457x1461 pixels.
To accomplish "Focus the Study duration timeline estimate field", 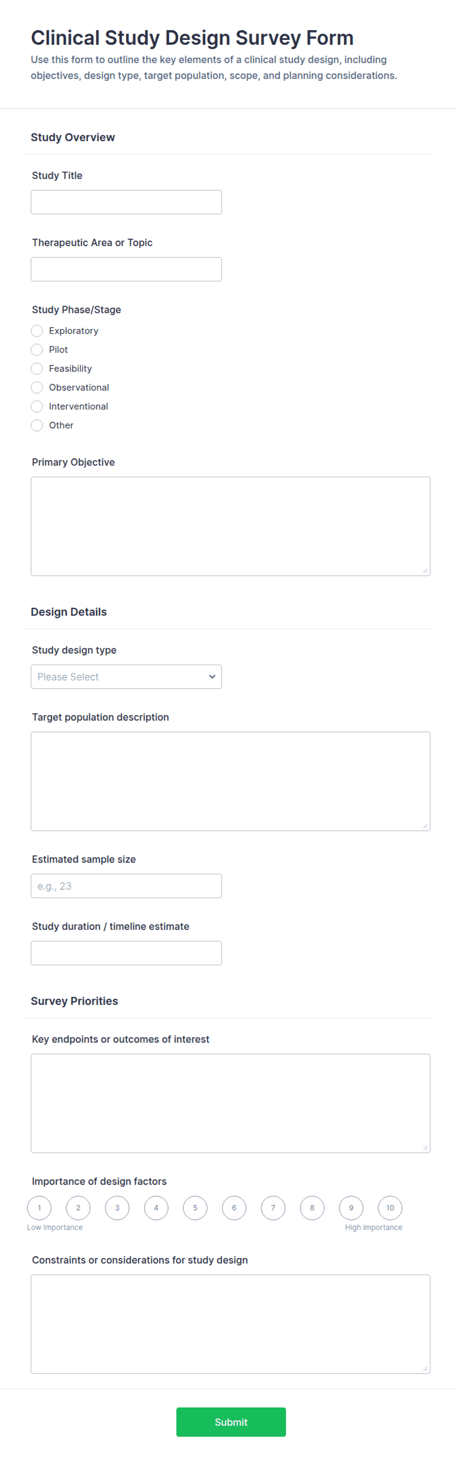I will [126, 952].
